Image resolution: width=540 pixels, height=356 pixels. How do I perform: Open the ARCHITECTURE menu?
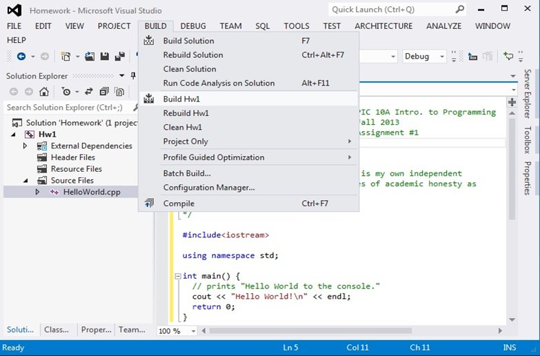[x=383, y=26]
